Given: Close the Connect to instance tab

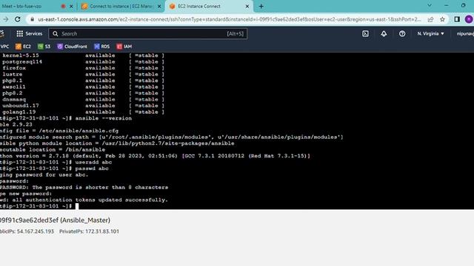Looking at the screenshot, I should coord(159,7).
